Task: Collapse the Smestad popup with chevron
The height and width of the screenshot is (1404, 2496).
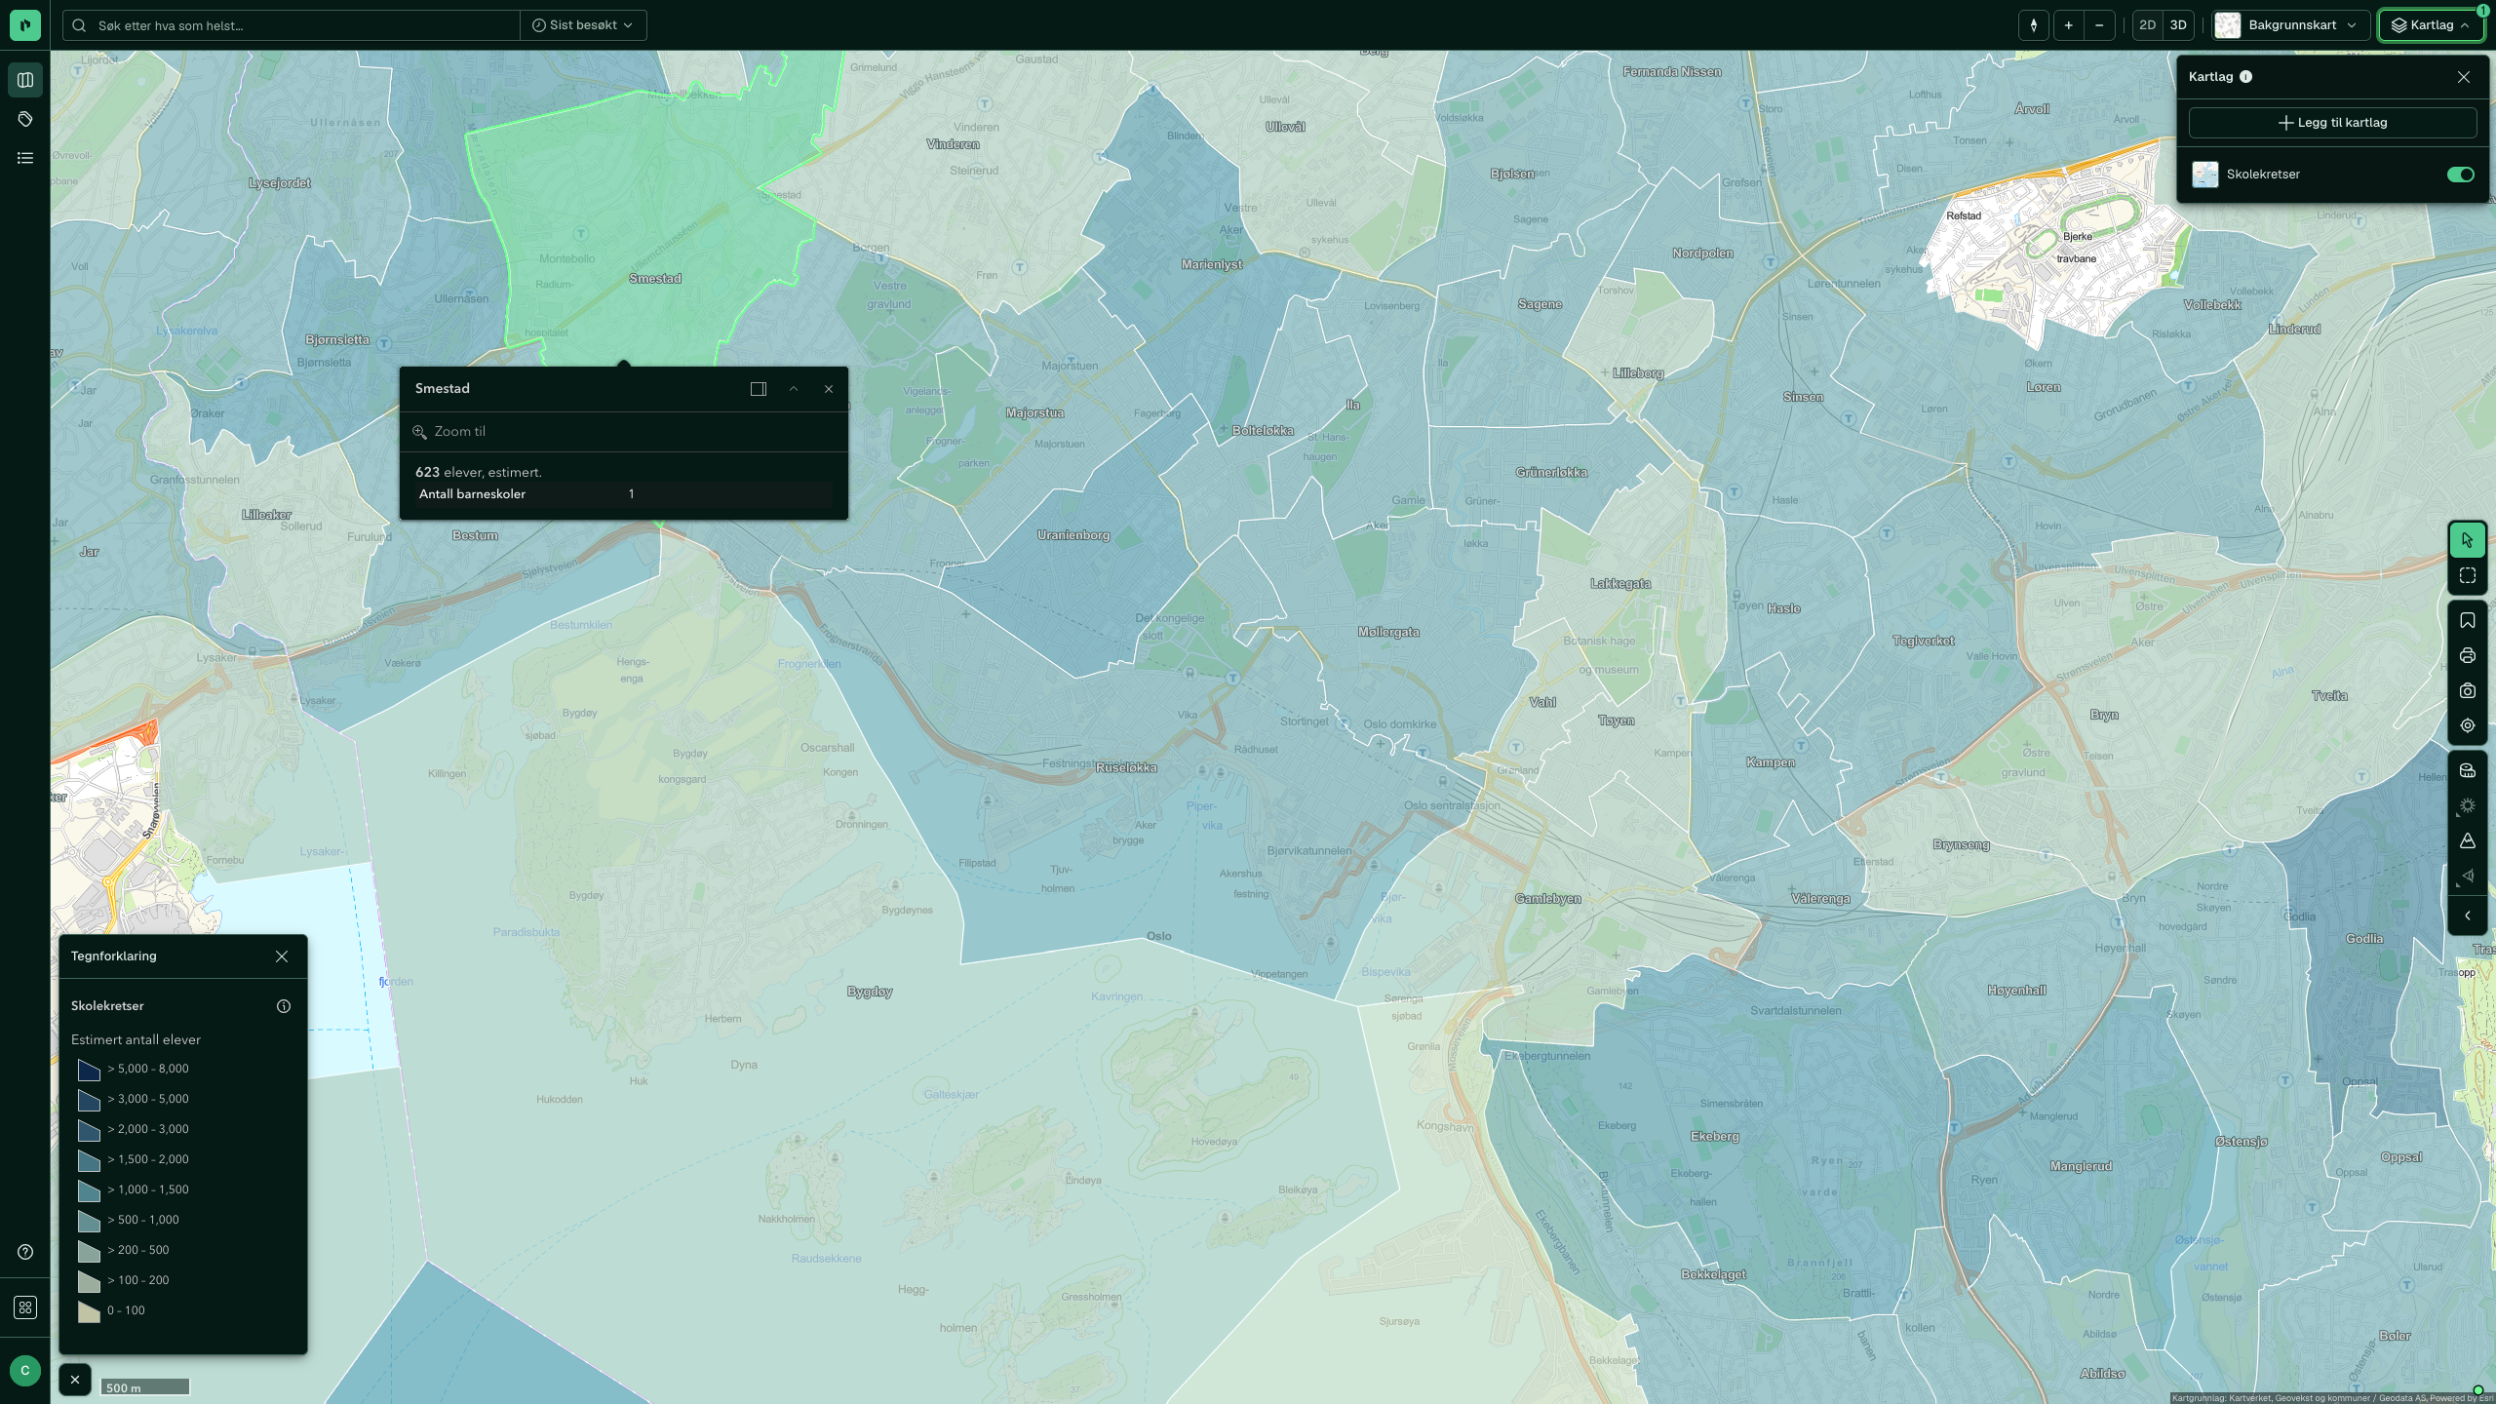Action: (794, 389)
